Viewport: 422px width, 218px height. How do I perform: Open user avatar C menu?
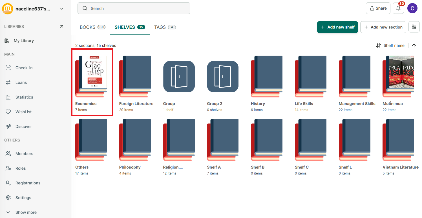tap(412, 8)
